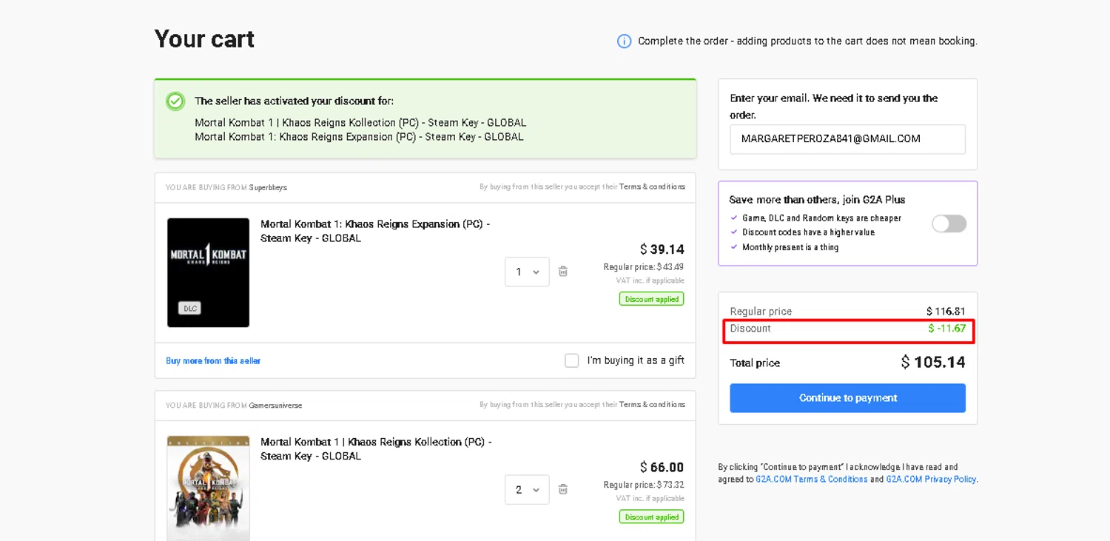Open the Khaos Reigns Kollection cover thumbnail
1110x541 pixels.
click(208, 488)
